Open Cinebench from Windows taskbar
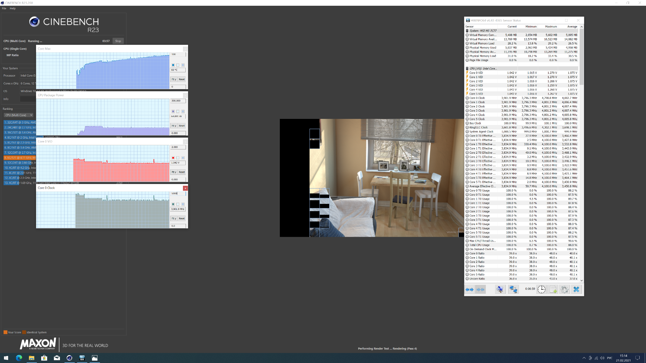The image size is (646, 363). pyautogui.click(x=69, y=358)
